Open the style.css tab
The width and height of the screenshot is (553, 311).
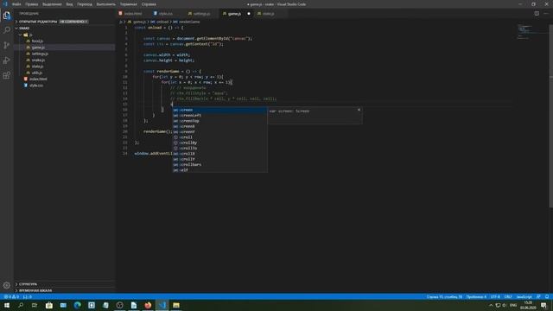[165, 14]
